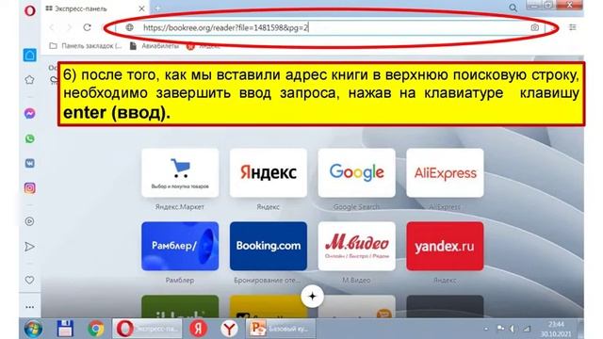Open the Яндекс speed dial tile
Image resolution: width=603 pixels, height=339 pixels.
[269, 172]
